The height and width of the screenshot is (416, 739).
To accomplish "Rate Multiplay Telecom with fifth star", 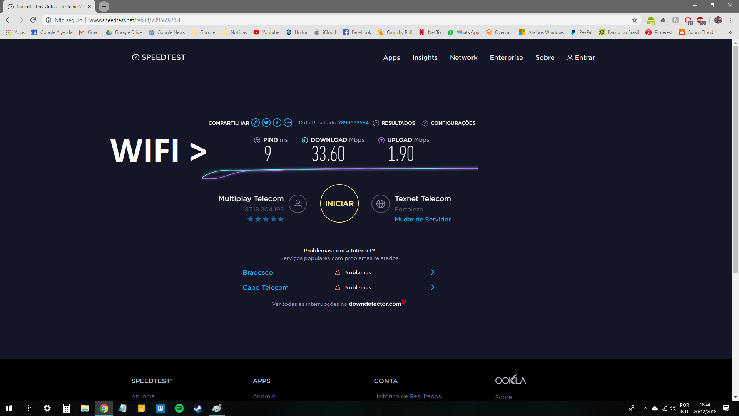I will tap(281, 219).
